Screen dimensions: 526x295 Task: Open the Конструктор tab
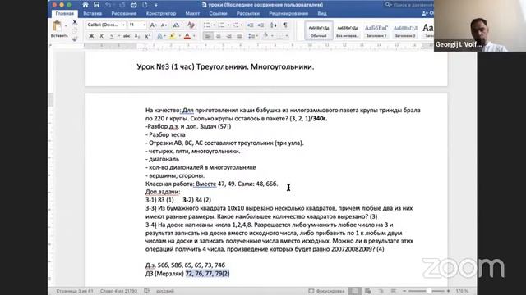pos(161,14)
